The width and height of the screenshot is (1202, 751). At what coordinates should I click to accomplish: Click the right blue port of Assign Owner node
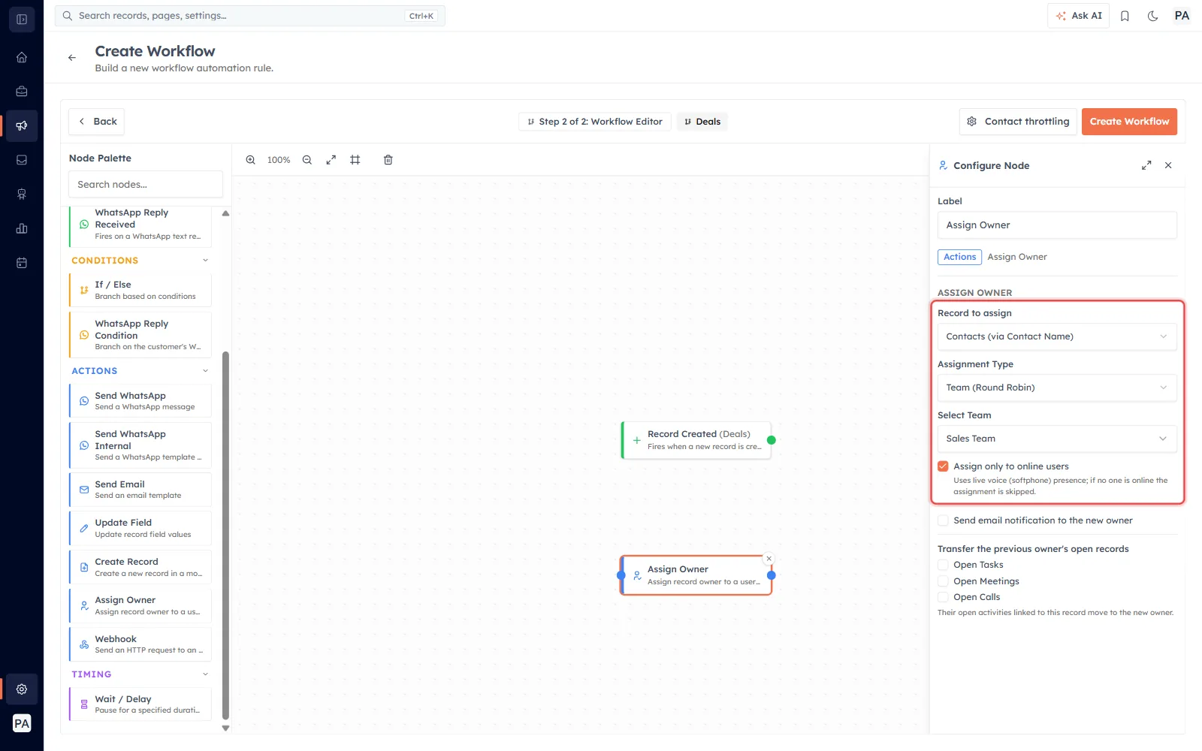coord(772,575)
